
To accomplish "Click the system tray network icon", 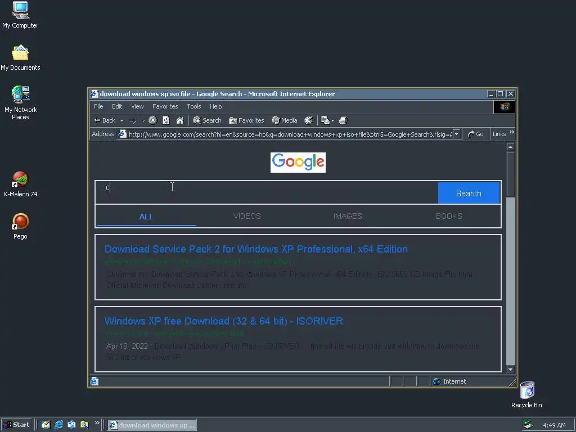I will pos(528,425).
